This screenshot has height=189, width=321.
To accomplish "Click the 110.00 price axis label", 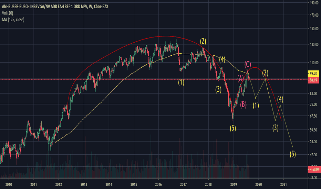I will click(314, 63).
